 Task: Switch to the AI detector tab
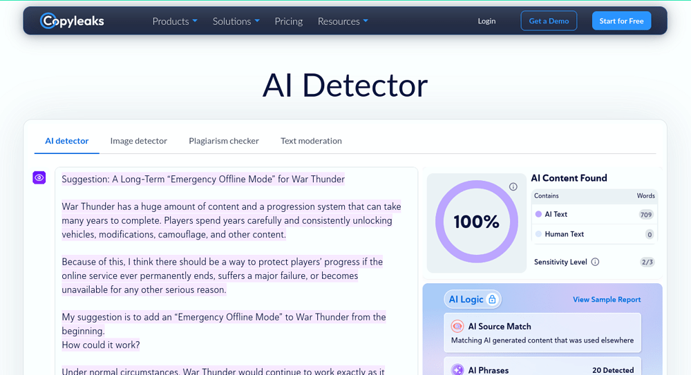pos(67,141)
